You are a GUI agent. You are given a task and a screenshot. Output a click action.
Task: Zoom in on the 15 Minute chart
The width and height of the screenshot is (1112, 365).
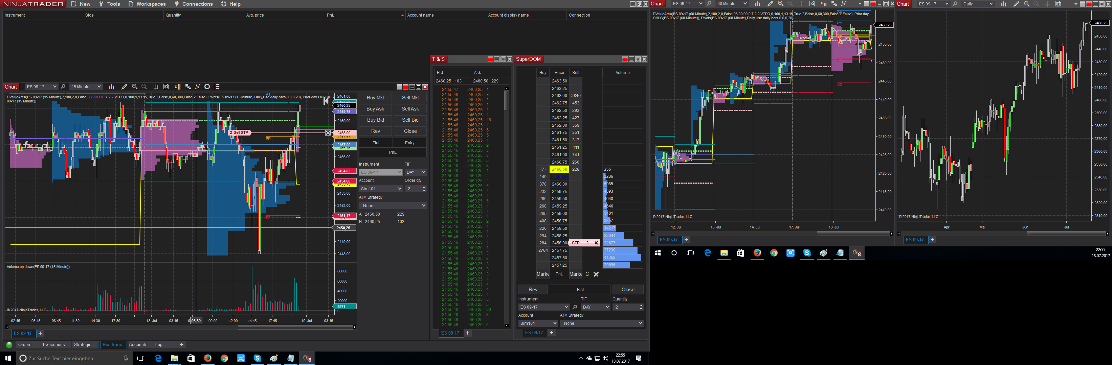(x=135, y=87)
